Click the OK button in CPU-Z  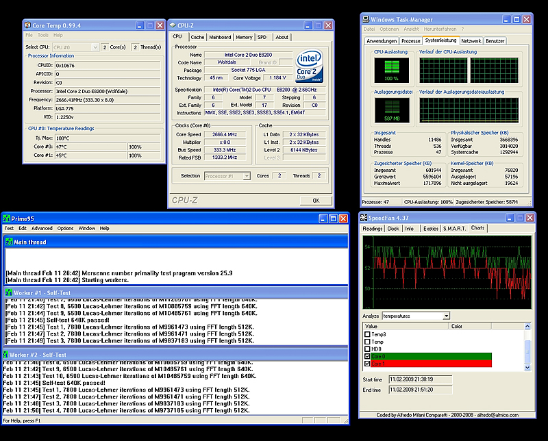(316, 201)
